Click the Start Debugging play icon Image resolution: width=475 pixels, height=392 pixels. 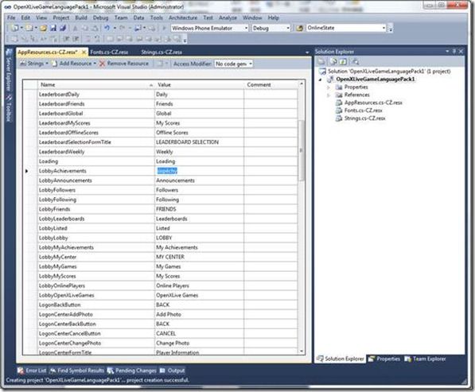164,28
